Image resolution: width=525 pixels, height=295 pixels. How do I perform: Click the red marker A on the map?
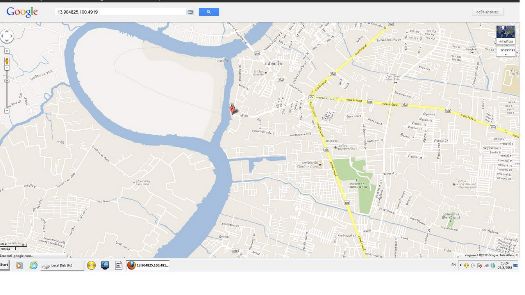[232, 109]
